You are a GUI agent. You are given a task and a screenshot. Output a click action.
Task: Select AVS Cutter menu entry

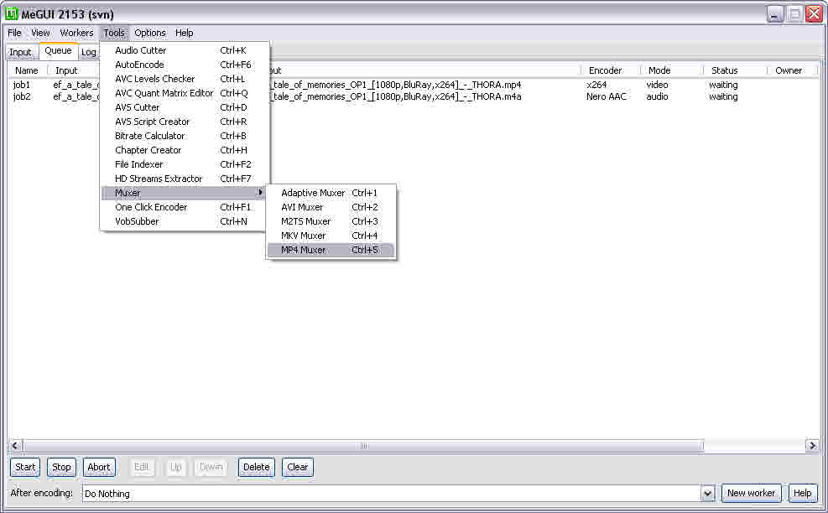[184, 107]
